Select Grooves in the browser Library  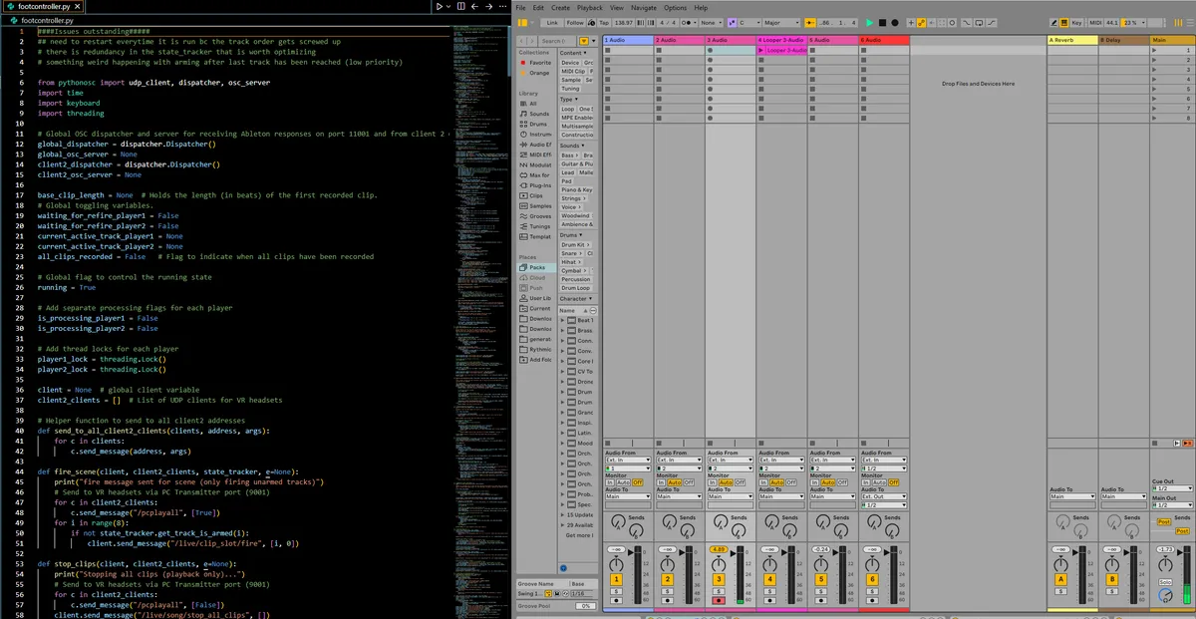pyautogui.click(x=536, y=216)
